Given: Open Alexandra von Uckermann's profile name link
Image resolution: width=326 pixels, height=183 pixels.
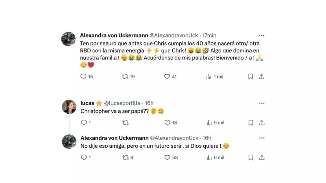Looking at the screenshot, I should click(114, 35).
